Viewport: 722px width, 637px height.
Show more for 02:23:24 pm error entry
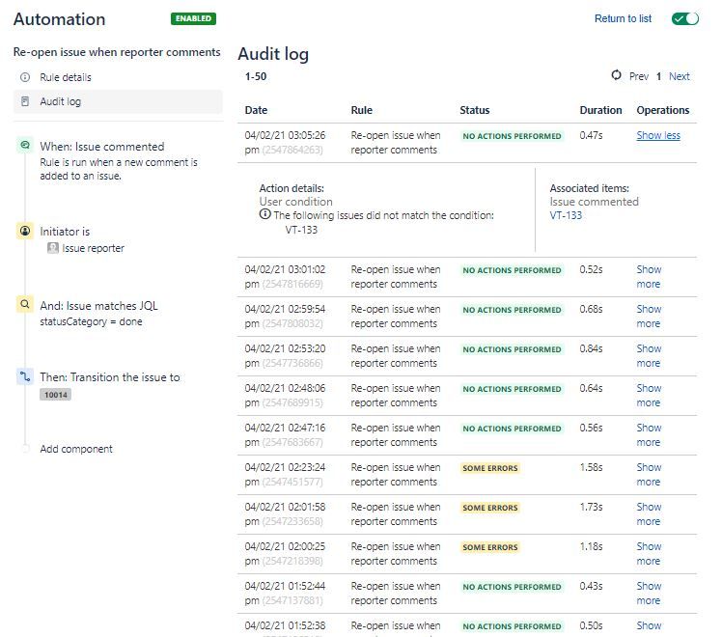click(x=649, y=475)
